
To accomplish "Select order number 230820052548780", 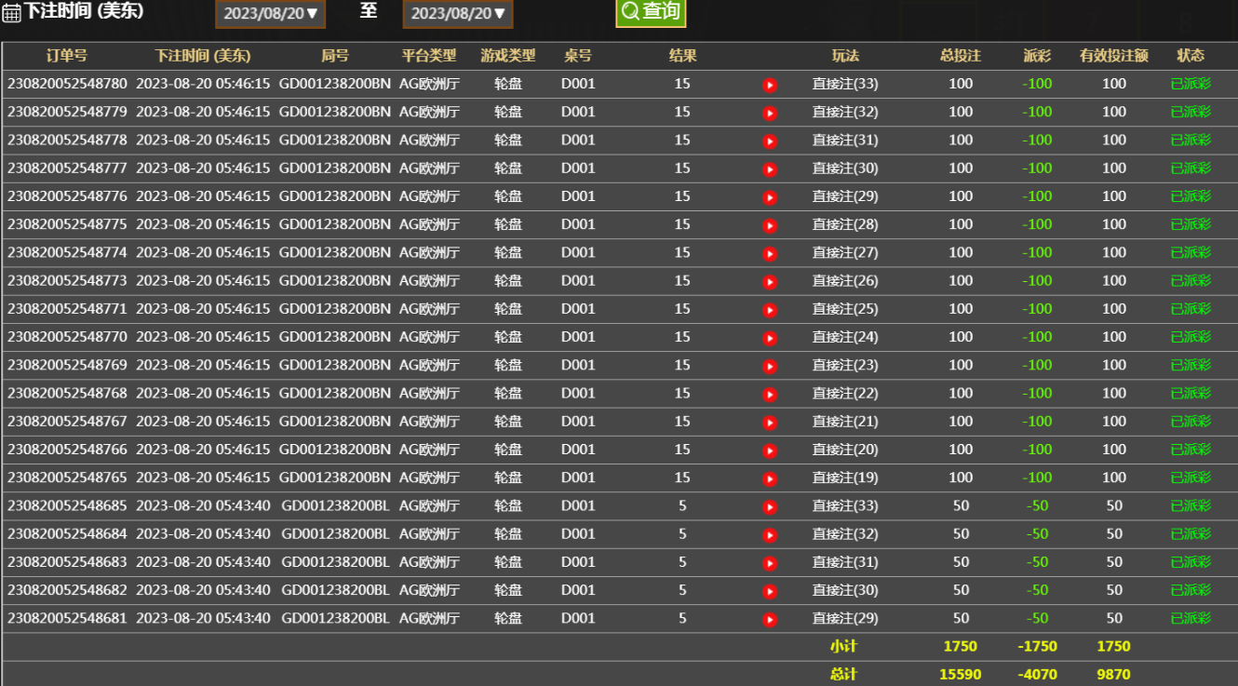I will coord(67,84).
